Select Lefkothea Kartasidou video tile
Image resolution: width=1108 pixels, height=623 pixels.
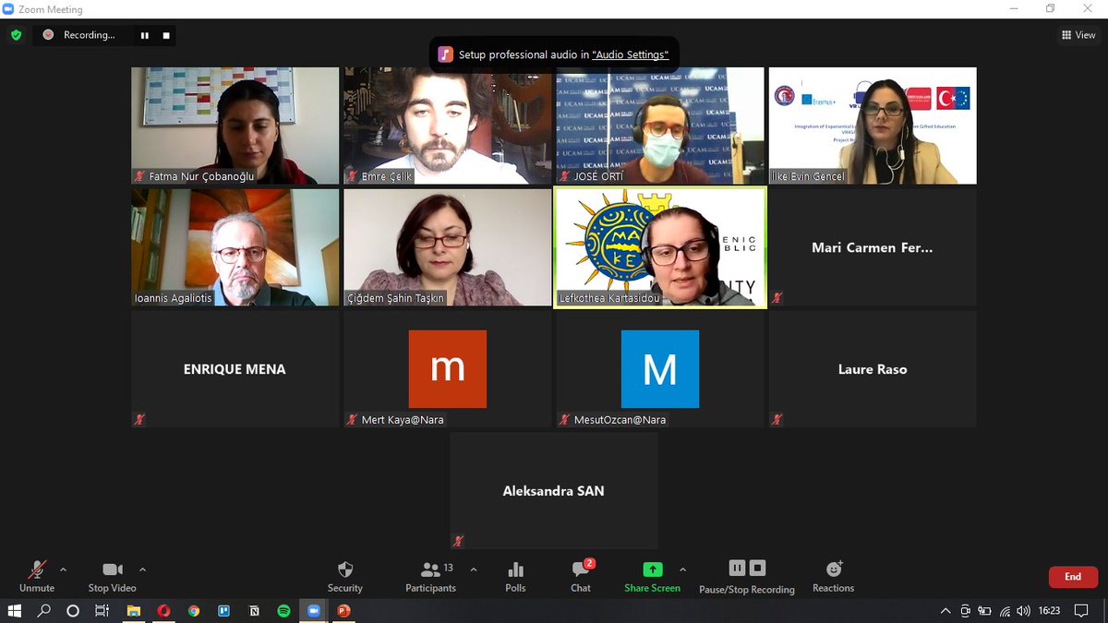[660, 247]
